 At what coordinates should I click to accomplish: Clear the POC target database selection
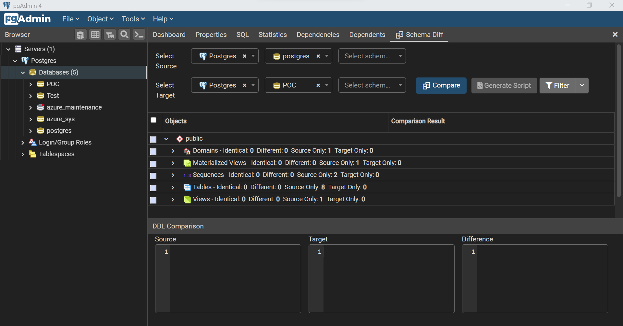coord(318,85)
